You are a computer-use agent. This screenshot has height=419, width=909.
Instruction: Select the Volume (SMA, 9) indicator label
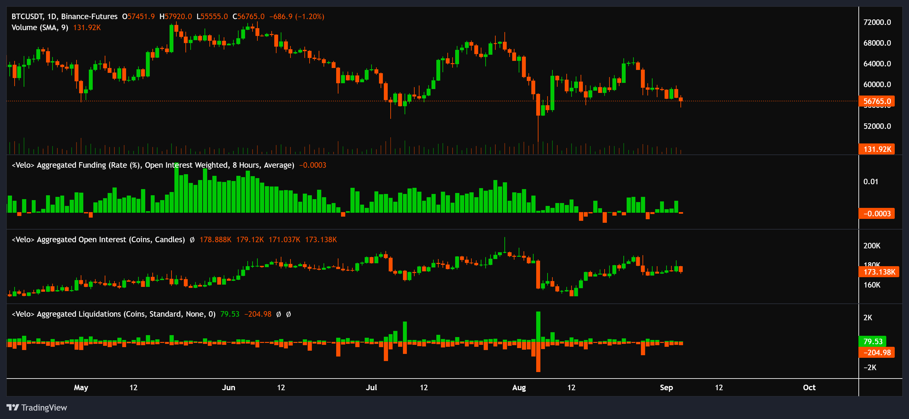point(40,28)
